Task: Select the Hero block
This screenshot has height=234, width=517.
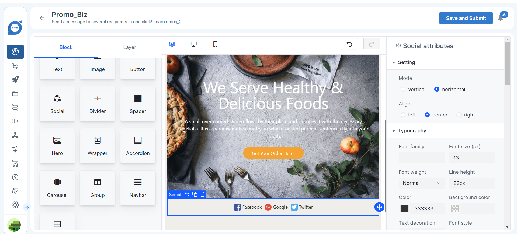Action: pos(57,146)
